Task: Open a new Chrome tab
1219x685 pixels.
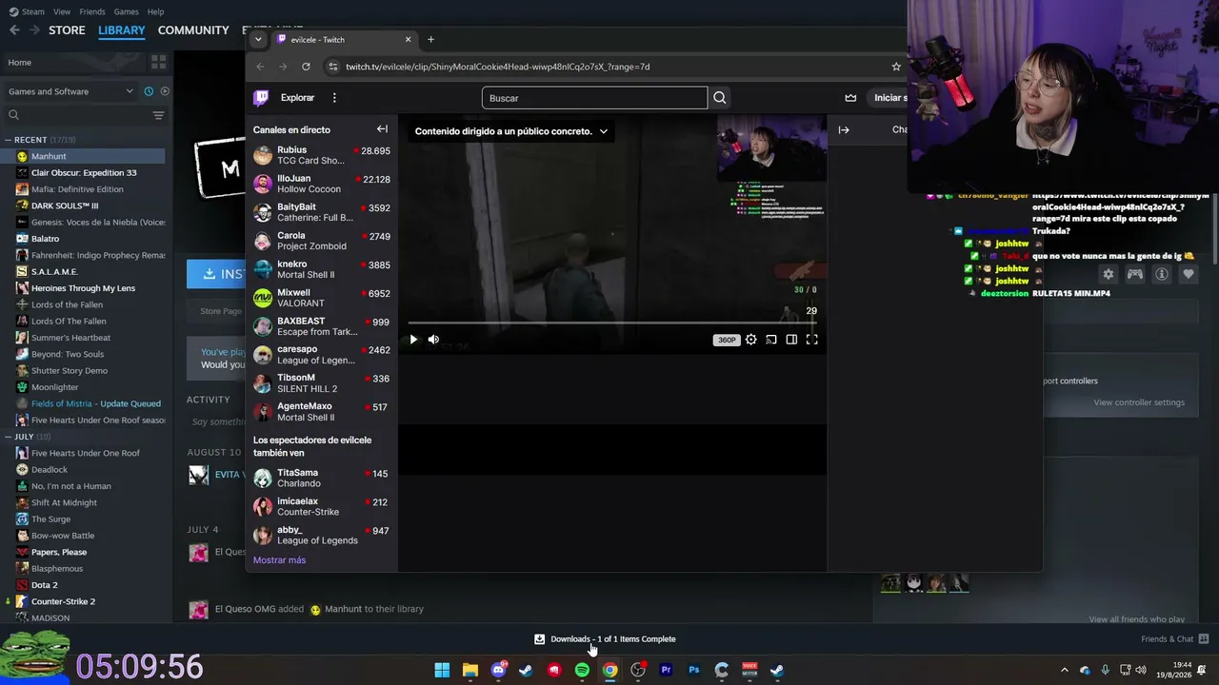Action: pos(430,40)
